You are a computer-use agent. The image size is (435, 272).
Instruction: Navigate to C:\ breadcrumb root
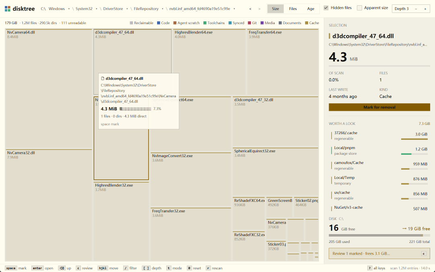pos(43,9)
